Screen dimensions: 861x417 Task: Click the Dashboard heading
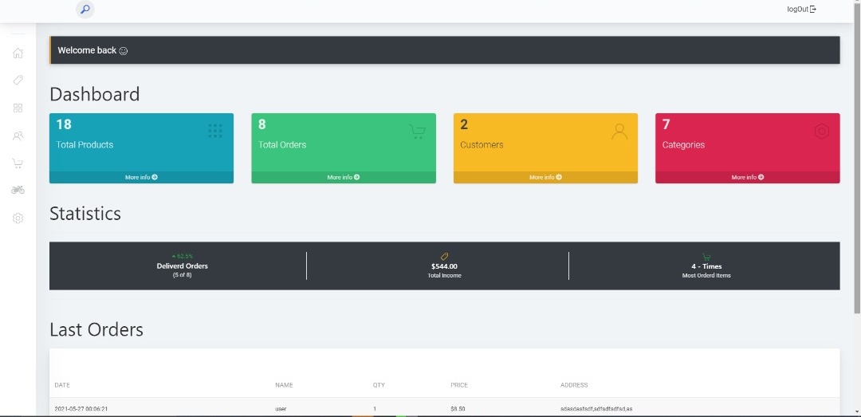94,94
